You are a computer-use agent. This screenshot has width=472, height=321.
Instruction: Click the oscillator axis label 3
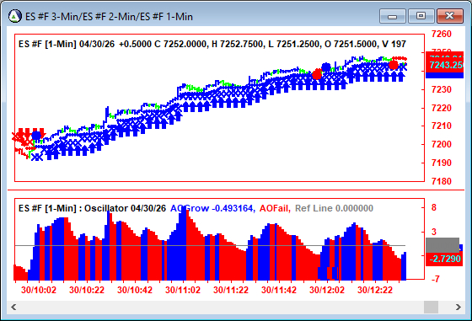[x=434, y=232]
